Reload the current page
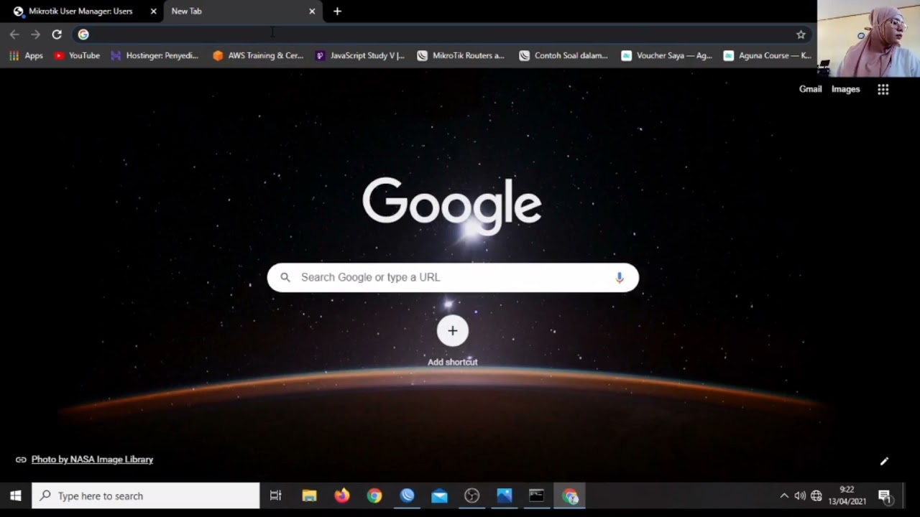This screenshot has height=517, width=920. point(57,34)
